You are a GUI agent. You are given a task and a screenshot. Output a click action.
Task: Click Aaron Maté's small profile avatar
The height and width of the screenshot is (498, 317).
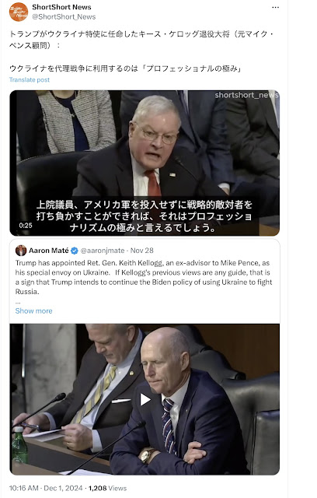point(21,251)
